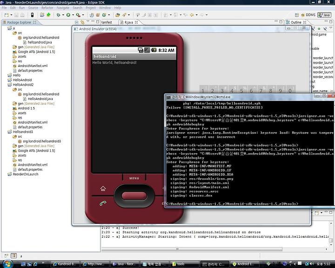Open the Project menu
Viewport: 335px width, 268px height.
click(91, 8)
